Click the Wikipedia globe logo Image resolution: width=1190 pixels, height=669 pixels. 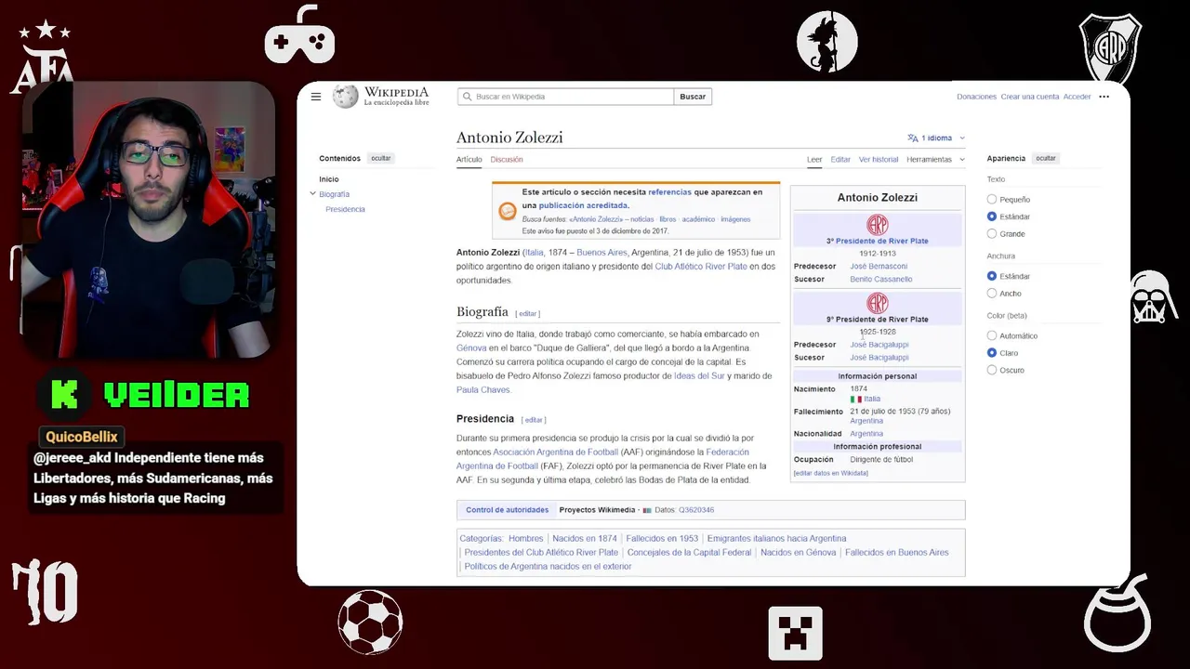point(346,97)
